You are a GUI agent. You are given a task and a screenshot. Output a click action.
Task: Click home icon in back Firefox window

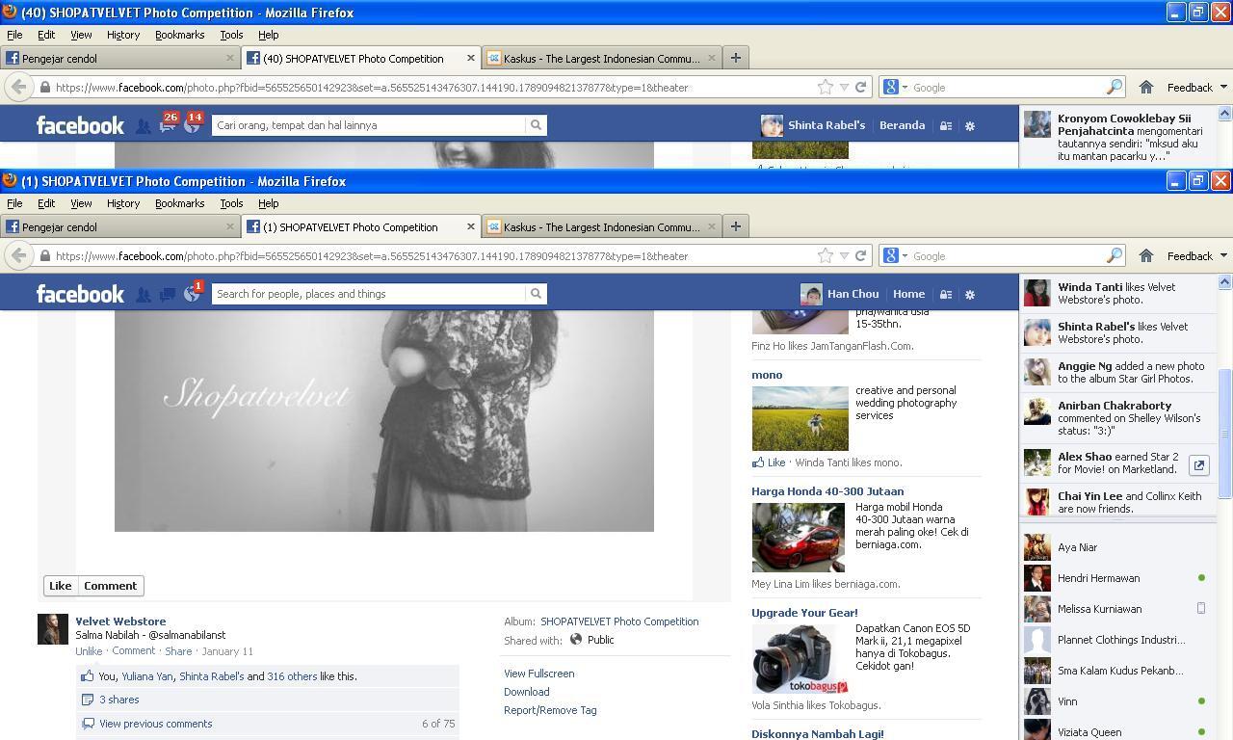(1145, 87)
